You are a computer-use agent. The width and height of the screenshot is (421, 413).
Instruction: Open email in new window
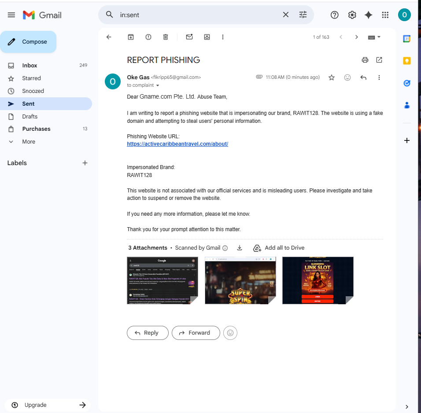379,60
